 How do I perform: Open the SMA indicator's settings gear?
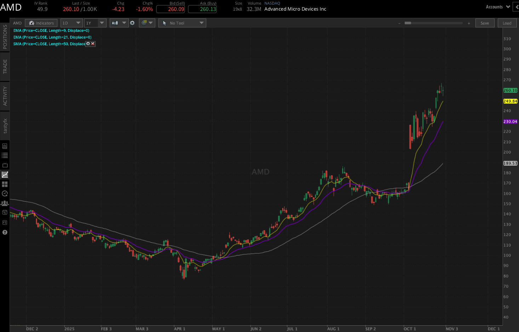point(88,44)
